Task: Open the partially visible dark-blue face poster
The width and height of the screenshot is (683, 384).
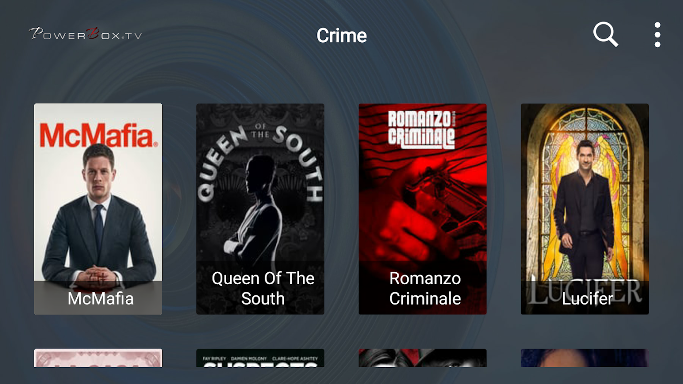Action: click(x=585, y=358)
